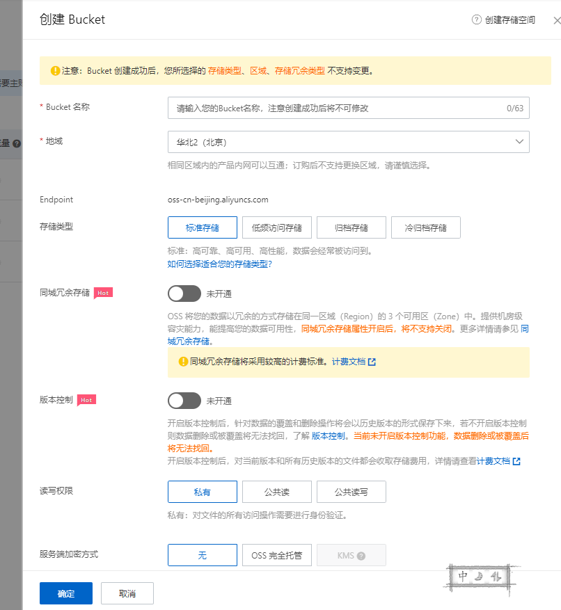561x610 pixels.
Task: Click the 创建存储空间 help question-mark icon
Action: [477, 19]
